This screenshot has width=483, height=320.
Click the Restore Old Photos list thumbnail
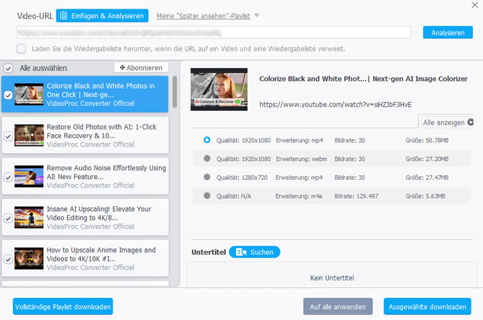(29, 136)
